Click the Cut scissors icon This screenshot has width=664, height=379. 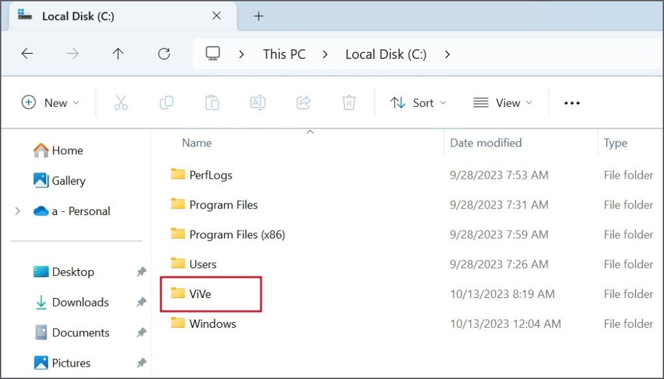click(x=121, y=102)
